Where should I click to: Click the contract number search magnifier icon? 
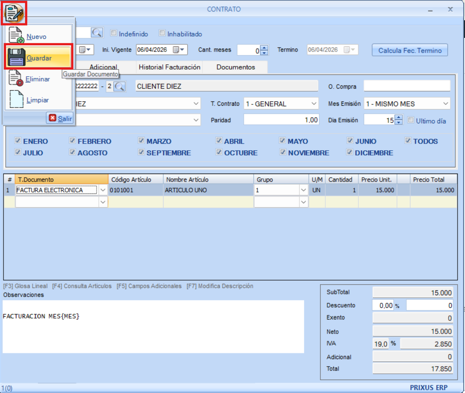(97, 33)
